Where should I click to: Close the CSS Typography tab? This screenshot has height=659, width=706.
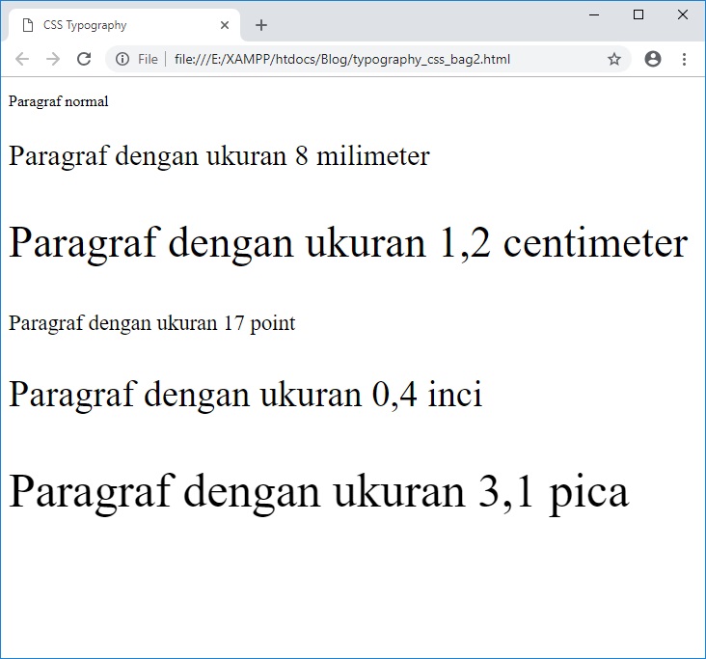(x=225, y=25)
